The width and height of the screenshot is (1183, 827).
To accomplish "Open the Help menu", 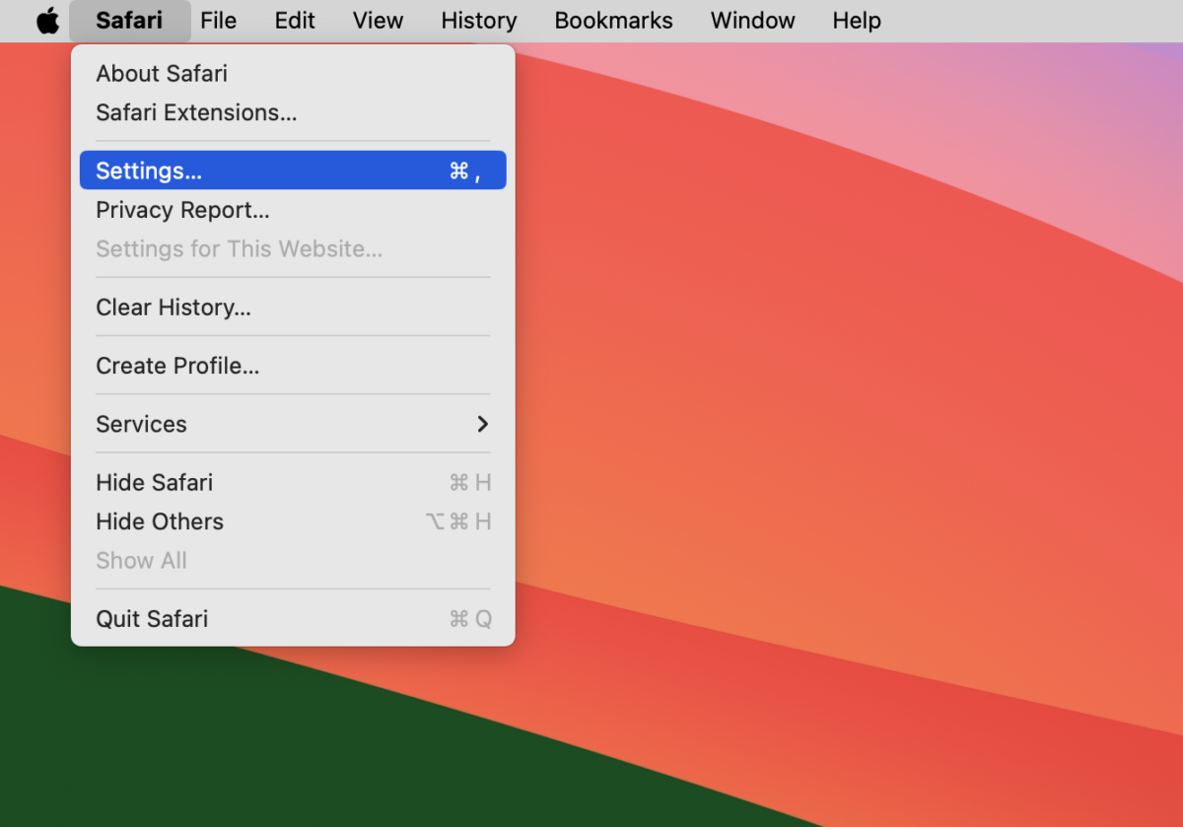I will point(856,21).
